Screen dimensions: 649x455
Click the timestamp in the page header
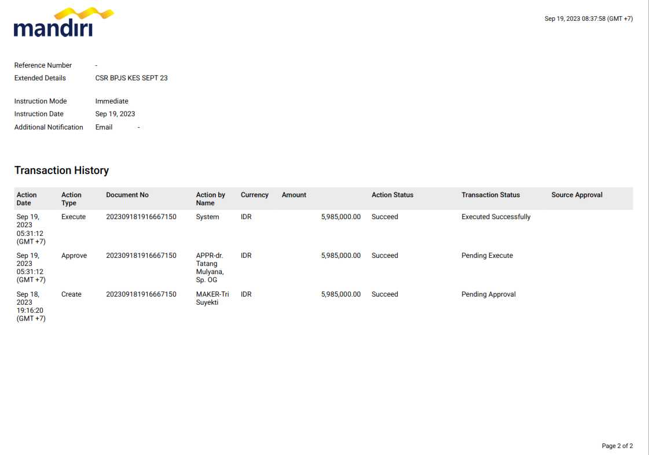[x=588, y=19]
